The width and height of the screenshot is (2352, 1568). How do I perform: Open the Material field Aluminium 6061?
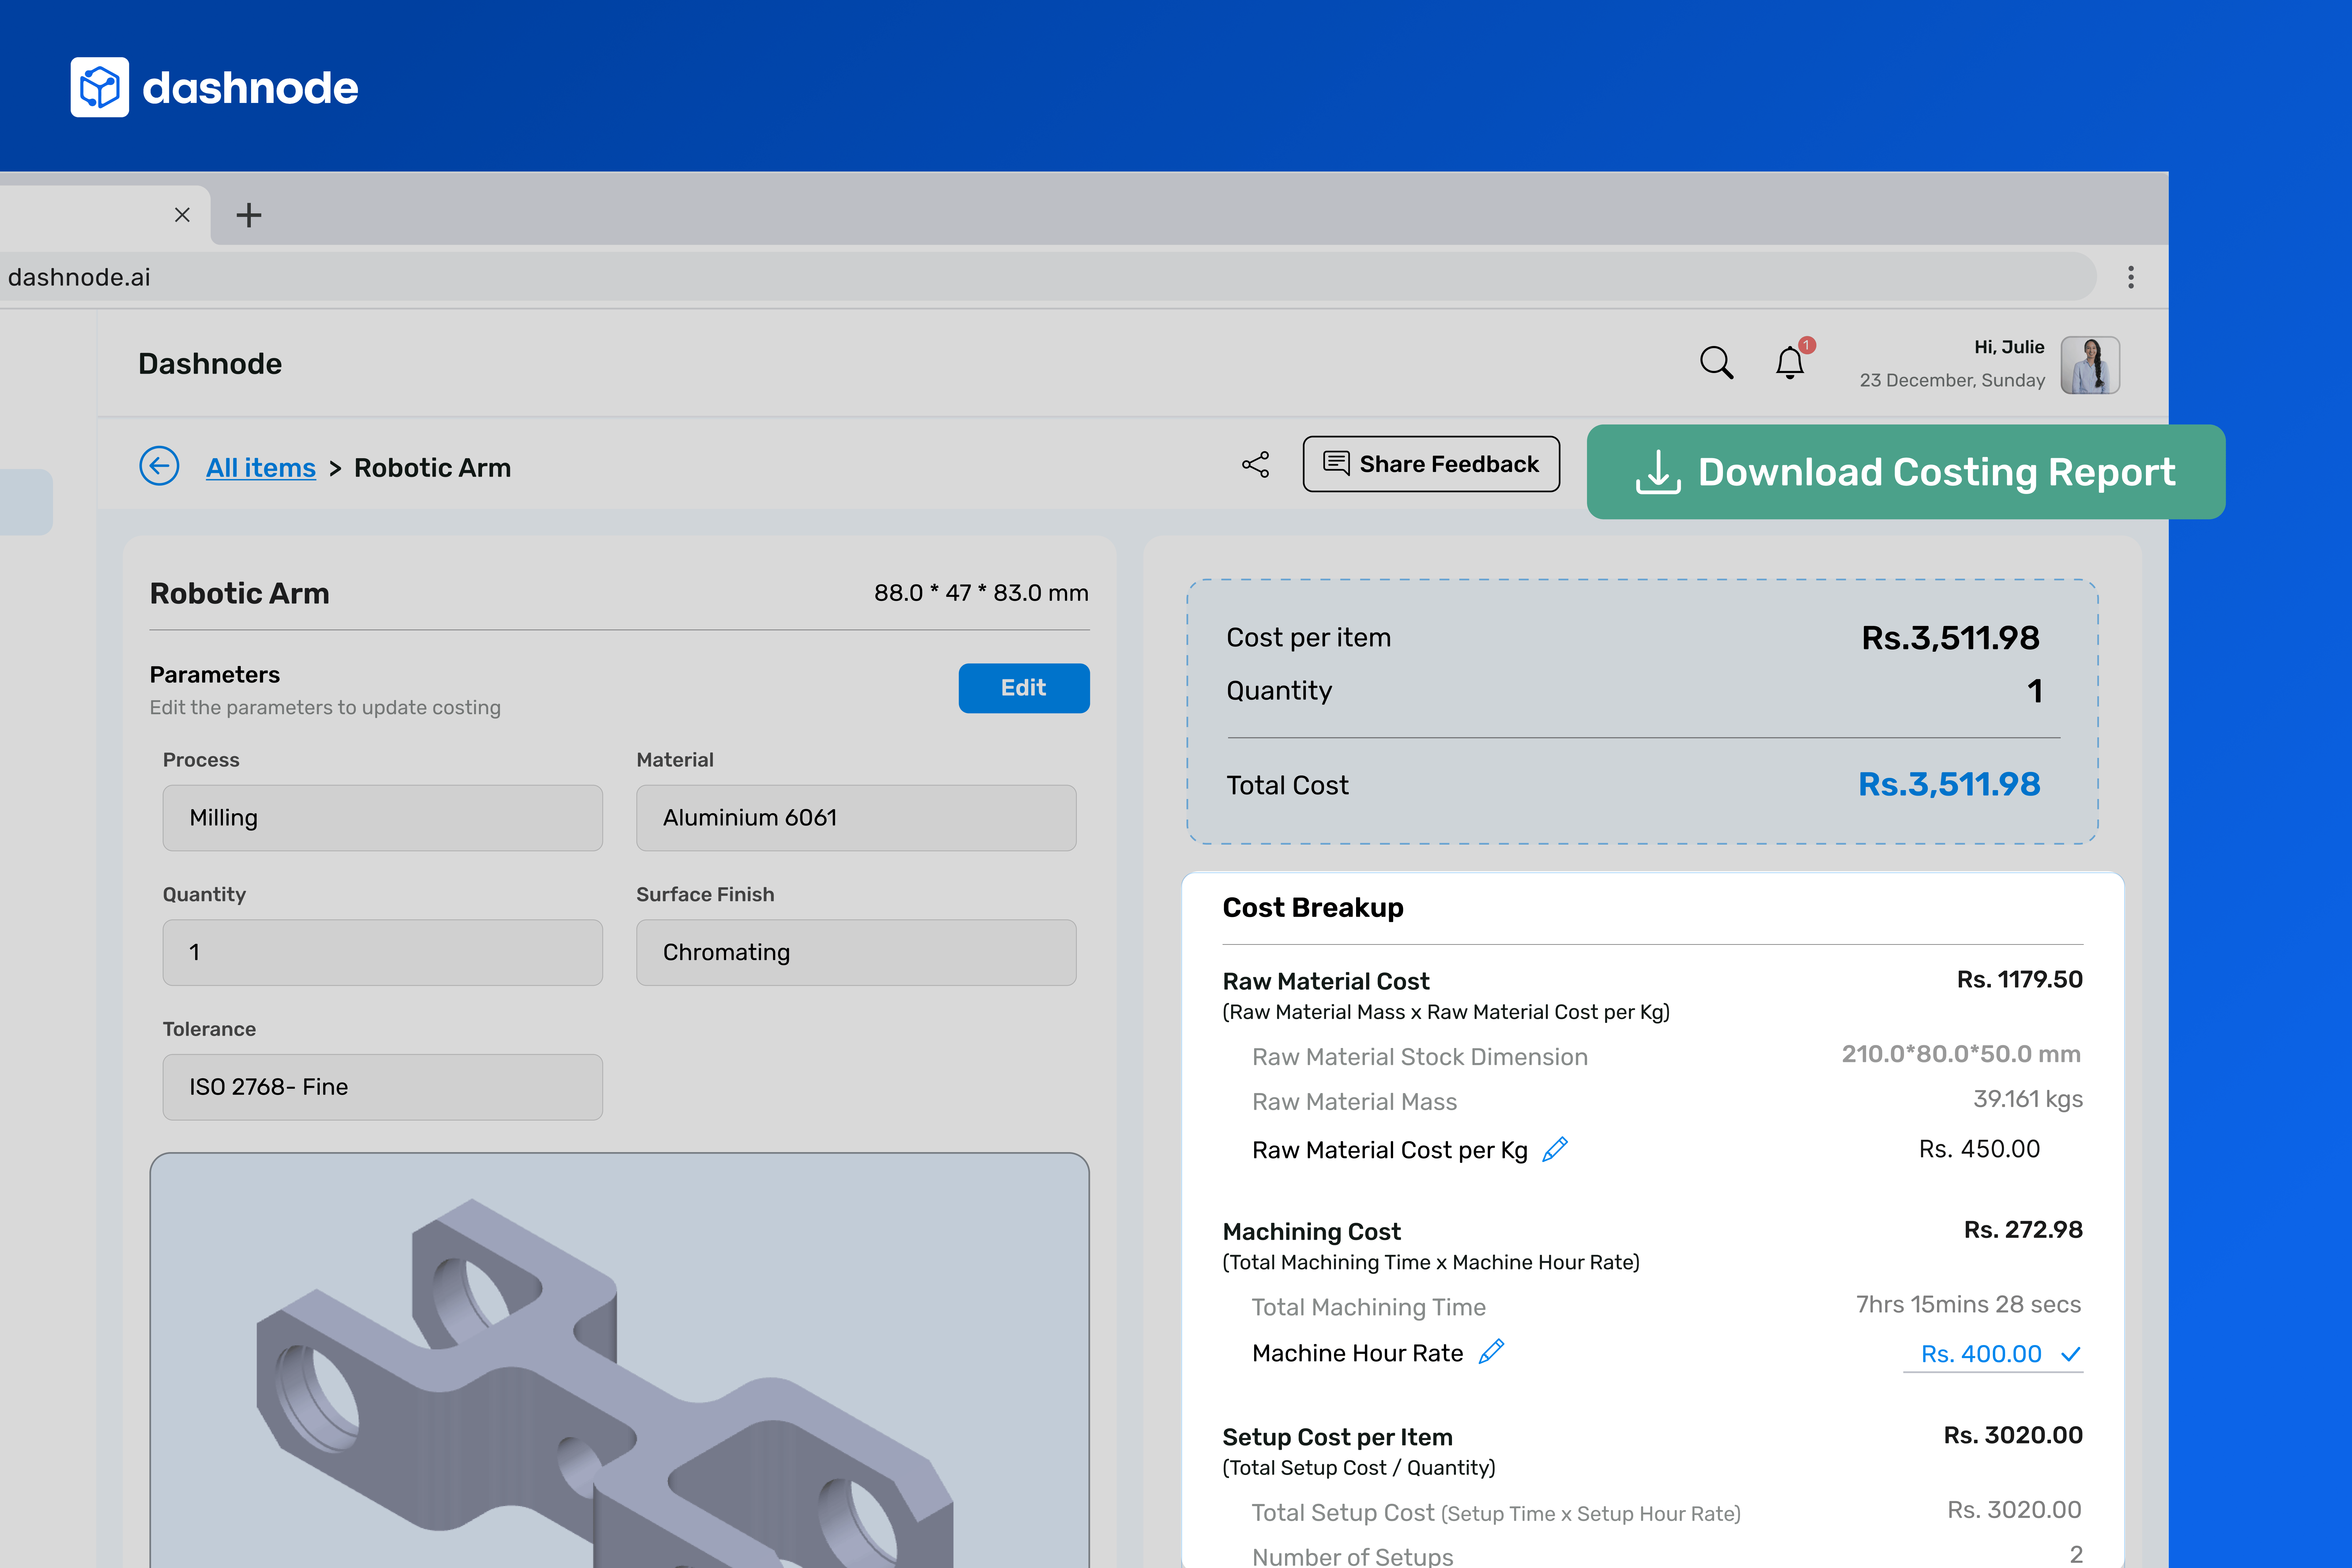click(x=856, y=818)
